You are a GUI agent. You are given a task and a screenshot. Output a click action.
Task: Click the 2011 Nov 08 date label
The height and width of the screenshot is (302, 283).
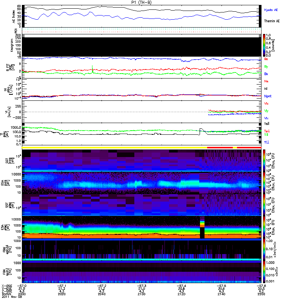pos(12,297)
